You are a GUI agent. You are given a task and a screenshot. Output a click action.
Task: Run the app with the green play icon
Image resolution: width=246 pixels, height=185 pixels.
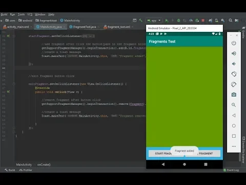tap(167, 21)
